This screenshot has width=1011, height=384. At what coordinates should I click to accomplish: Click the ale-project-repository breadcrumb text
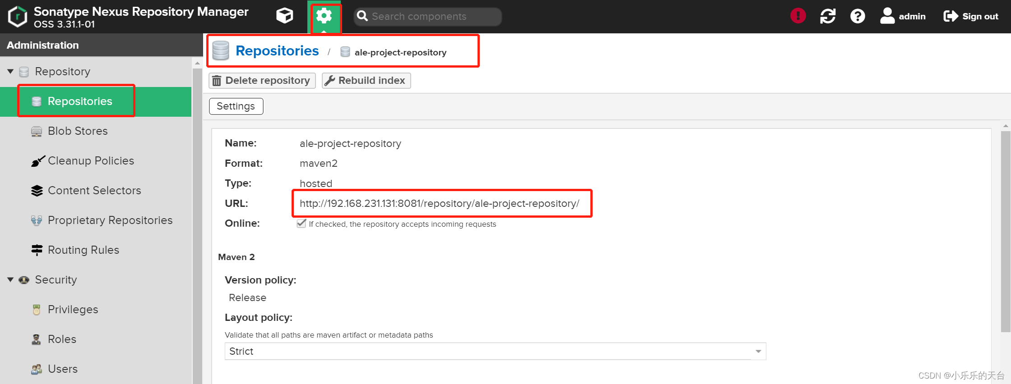tap(400, 52)
